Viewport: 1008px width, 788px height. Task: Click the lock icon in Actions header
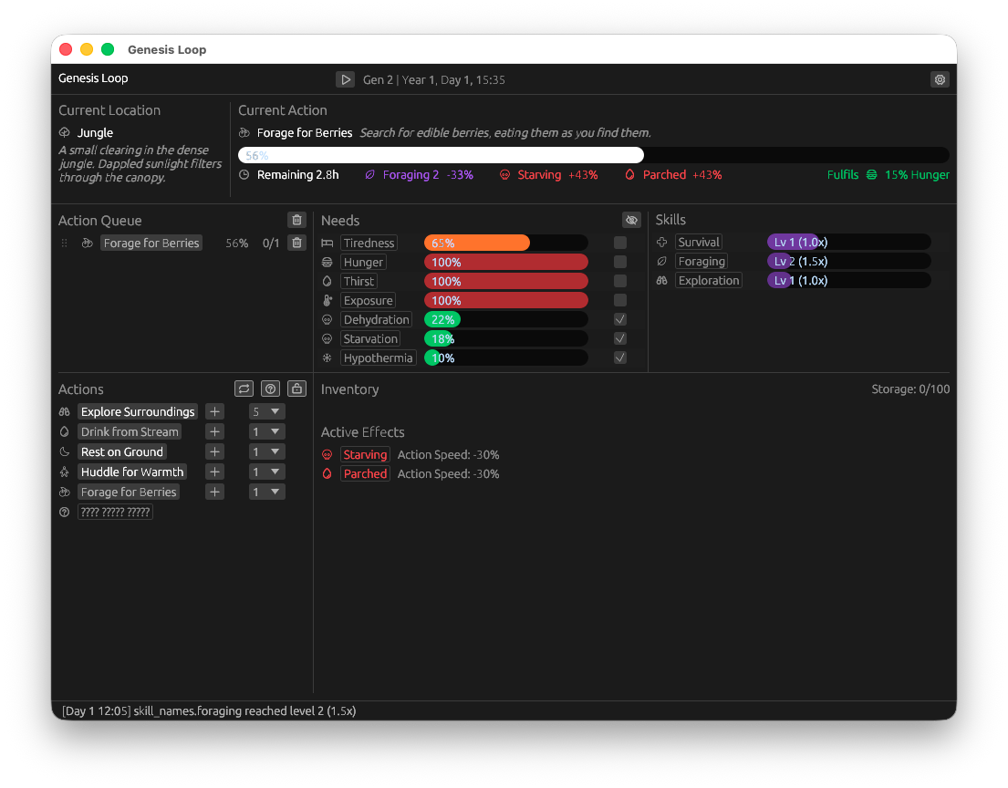coord(297,389)
